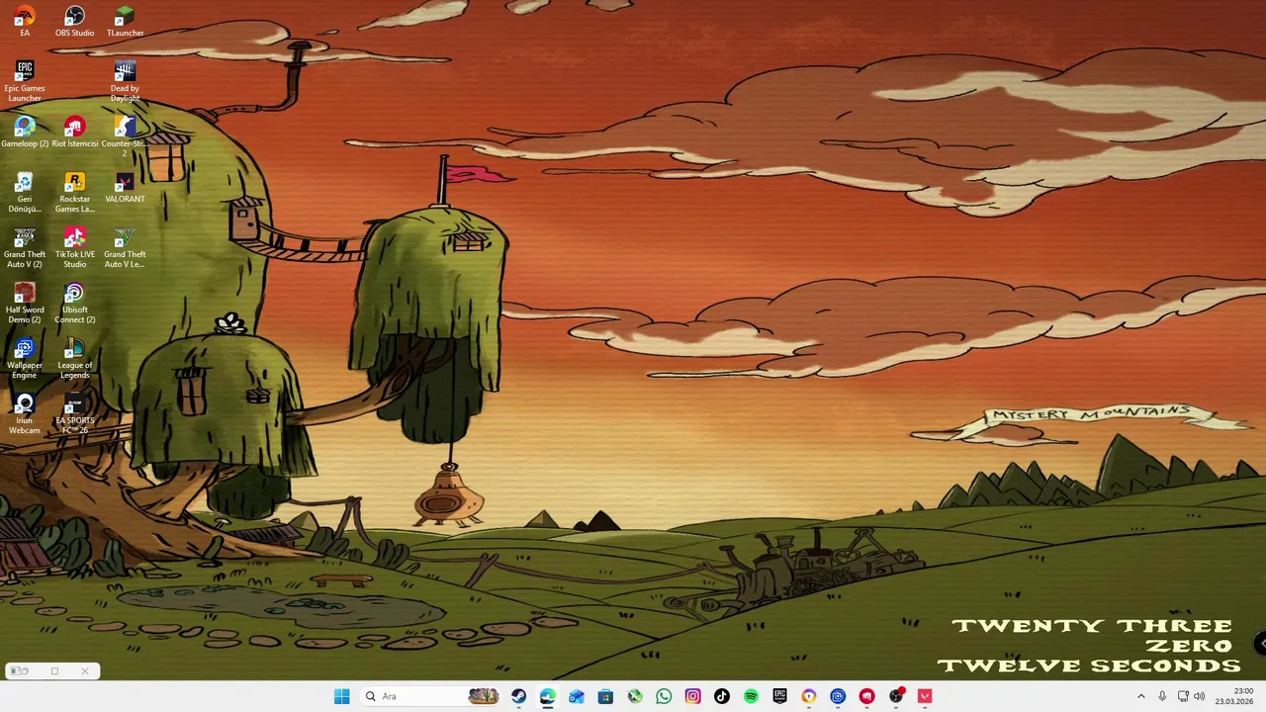
Task: Open OBS Studio from the taskbar
Action: (x=896, y=696)
